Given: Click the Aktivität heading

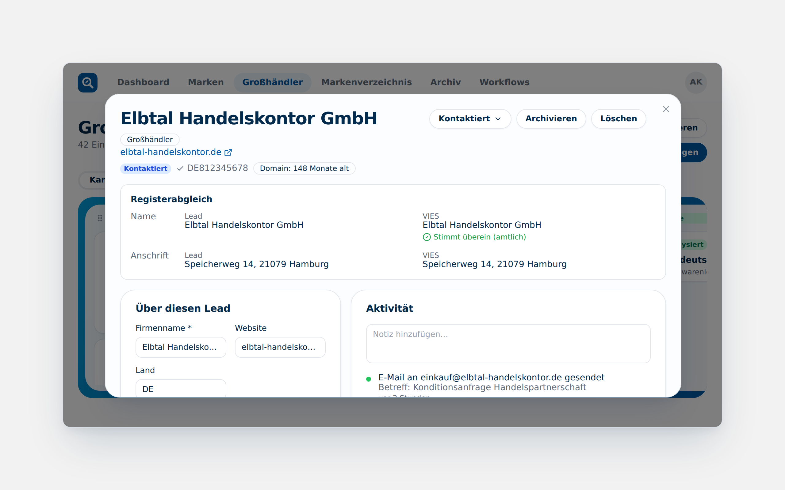Looking at the screenshot, I should click(x=389, y=308).
